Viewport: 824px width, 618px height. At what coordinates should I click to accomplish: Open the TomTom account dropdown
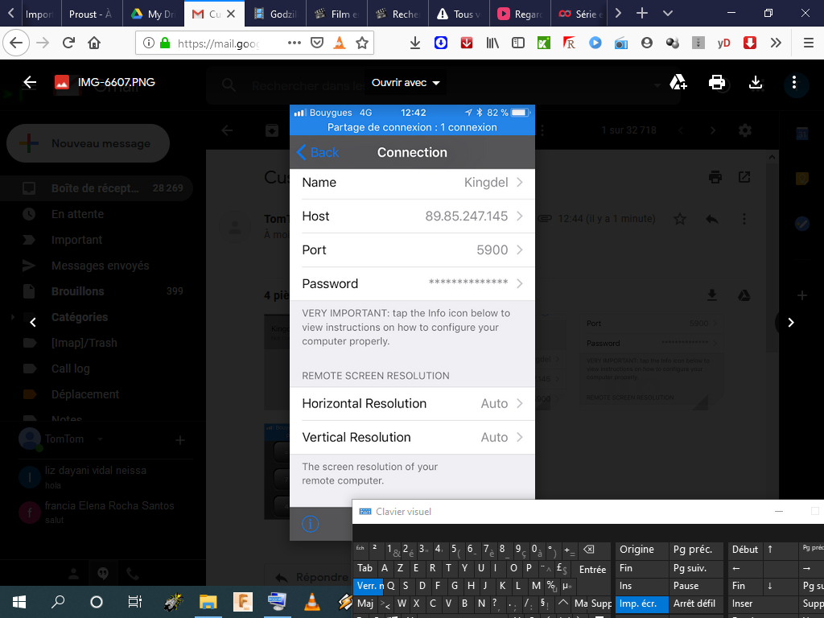tap(100, 439)
